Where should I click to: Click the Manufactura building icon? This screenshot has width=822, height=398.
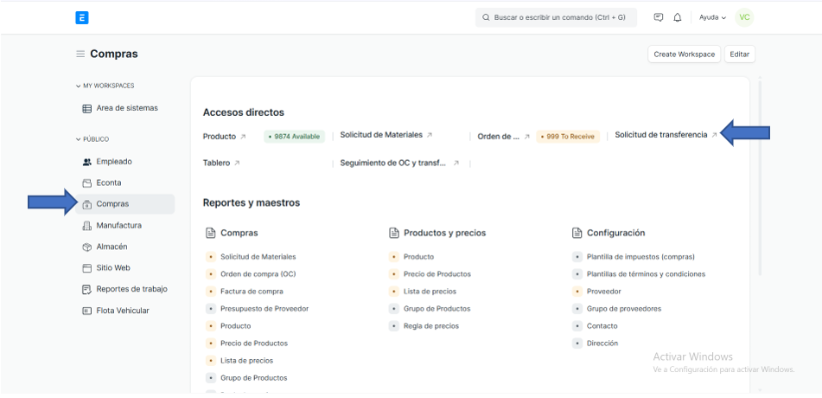[87, 225]
